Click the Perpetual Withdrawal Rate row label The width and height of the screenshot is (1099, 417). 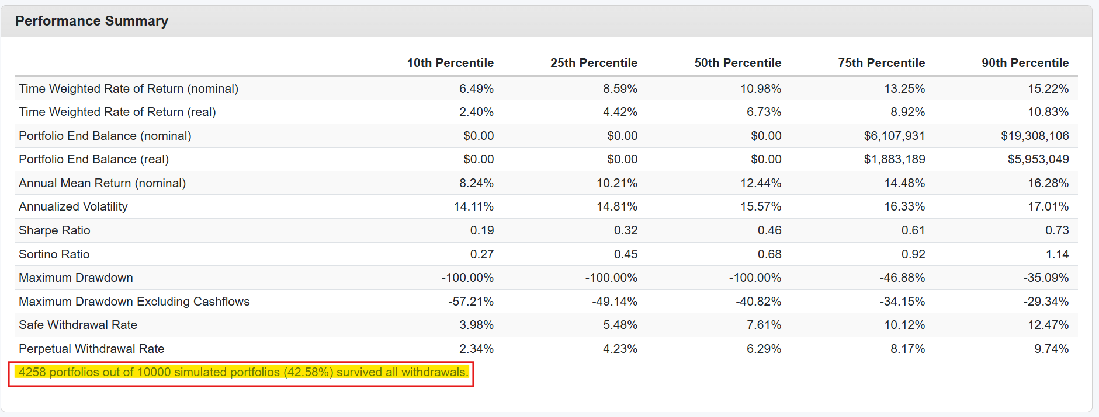[x=92, y=349]
